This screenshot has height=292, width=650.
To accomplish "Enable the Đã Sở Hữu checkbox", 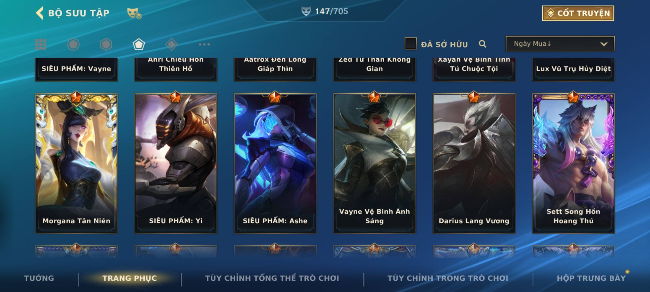I will (x=411, y=44).
